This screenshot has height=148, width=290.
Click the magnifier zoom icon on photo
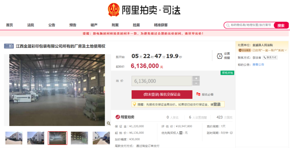coord(108,123)
